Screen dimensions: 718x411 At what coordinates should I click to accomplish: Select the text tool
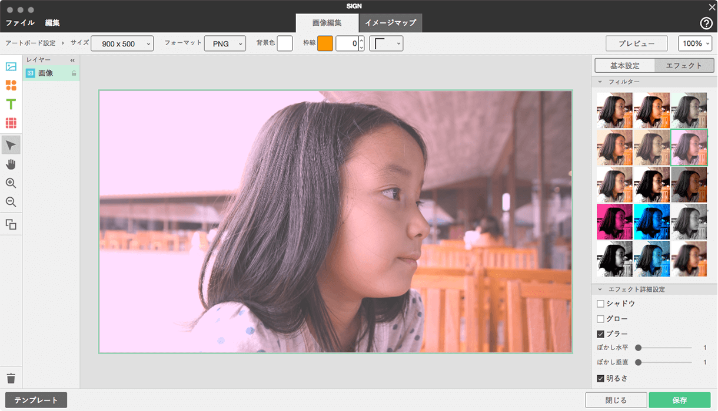point(11,104)
